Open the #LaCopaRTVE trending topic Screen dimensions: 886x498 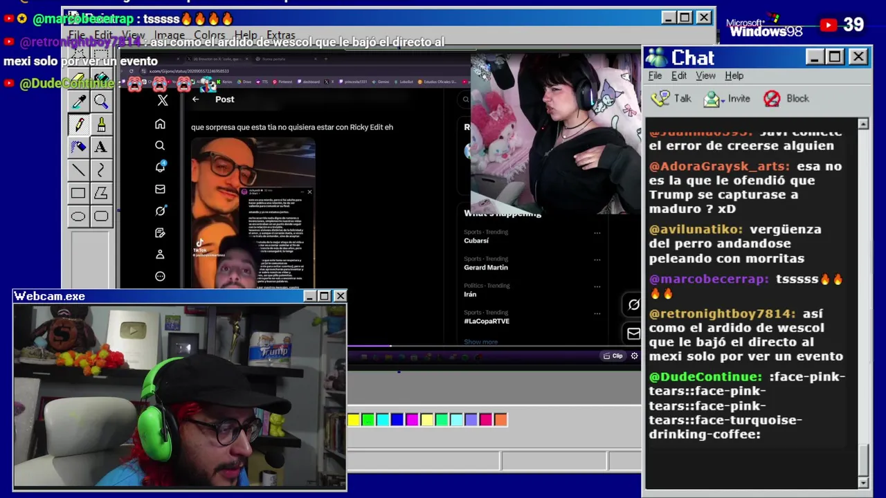(x=486, y=321)
